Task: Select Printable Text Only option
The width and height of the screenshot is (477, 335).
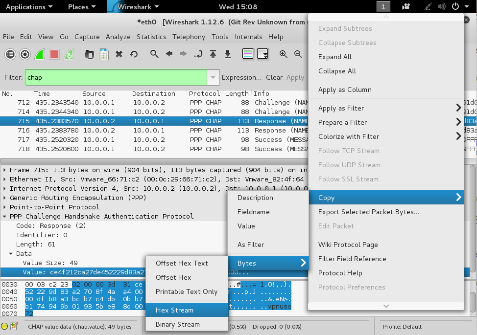Action: tap(187, 291)
